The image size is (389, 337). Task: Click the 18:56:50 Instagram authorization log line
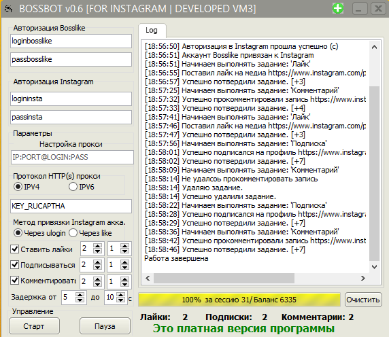pos(241,46)
